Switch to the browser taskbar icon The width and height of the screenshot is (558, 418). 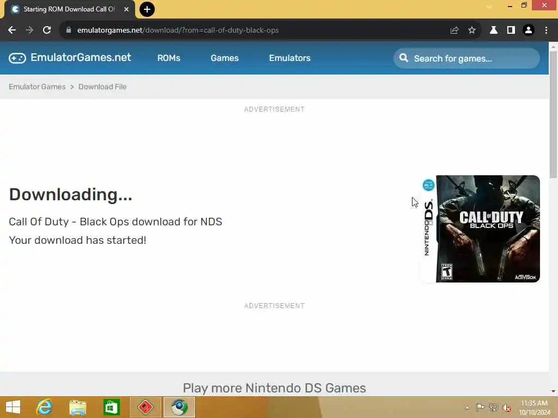pos(179,407)
